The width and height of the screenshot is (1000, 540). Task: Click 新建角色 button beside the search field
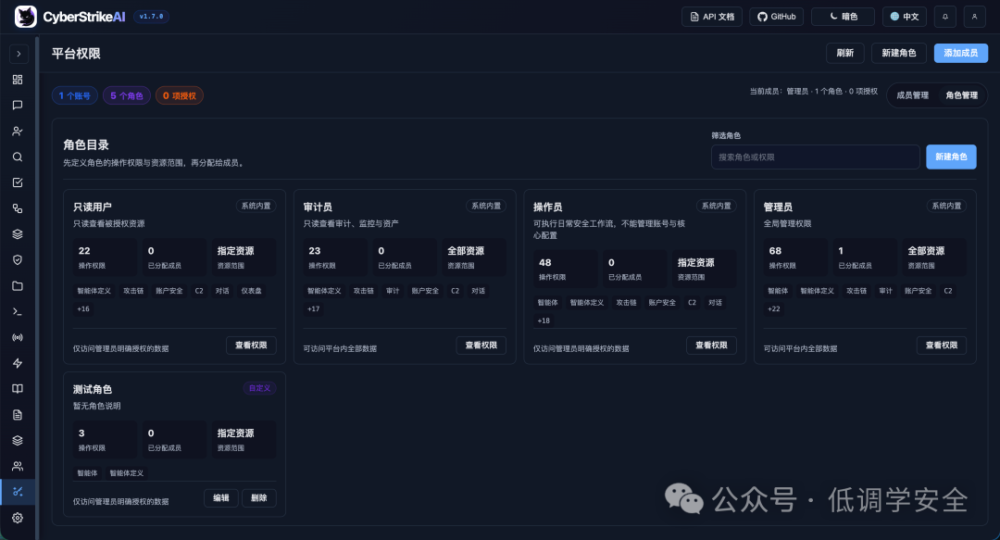[x=951, y=157]
